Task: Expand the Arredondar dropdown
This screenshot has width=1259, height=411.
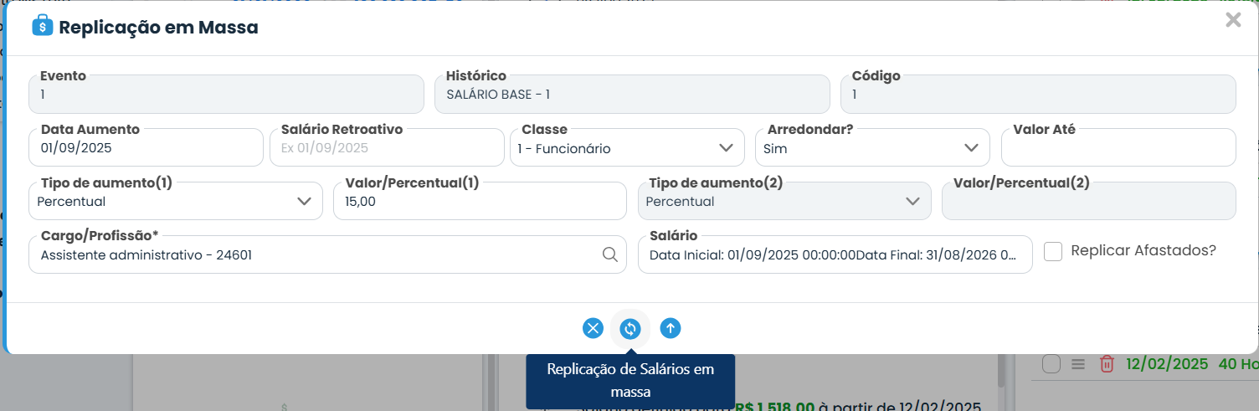Action: pyautogui.click(x=872, y=148)
